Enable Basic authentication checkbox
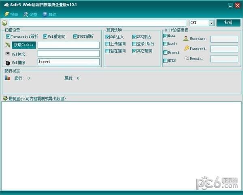Screen dimensions: 243x195 165,44
